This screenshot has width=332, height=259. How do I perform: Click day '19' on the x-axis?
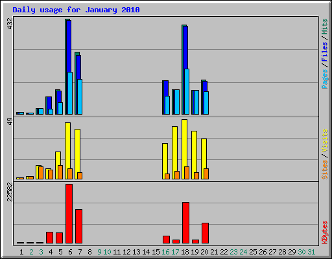(195, 252)
